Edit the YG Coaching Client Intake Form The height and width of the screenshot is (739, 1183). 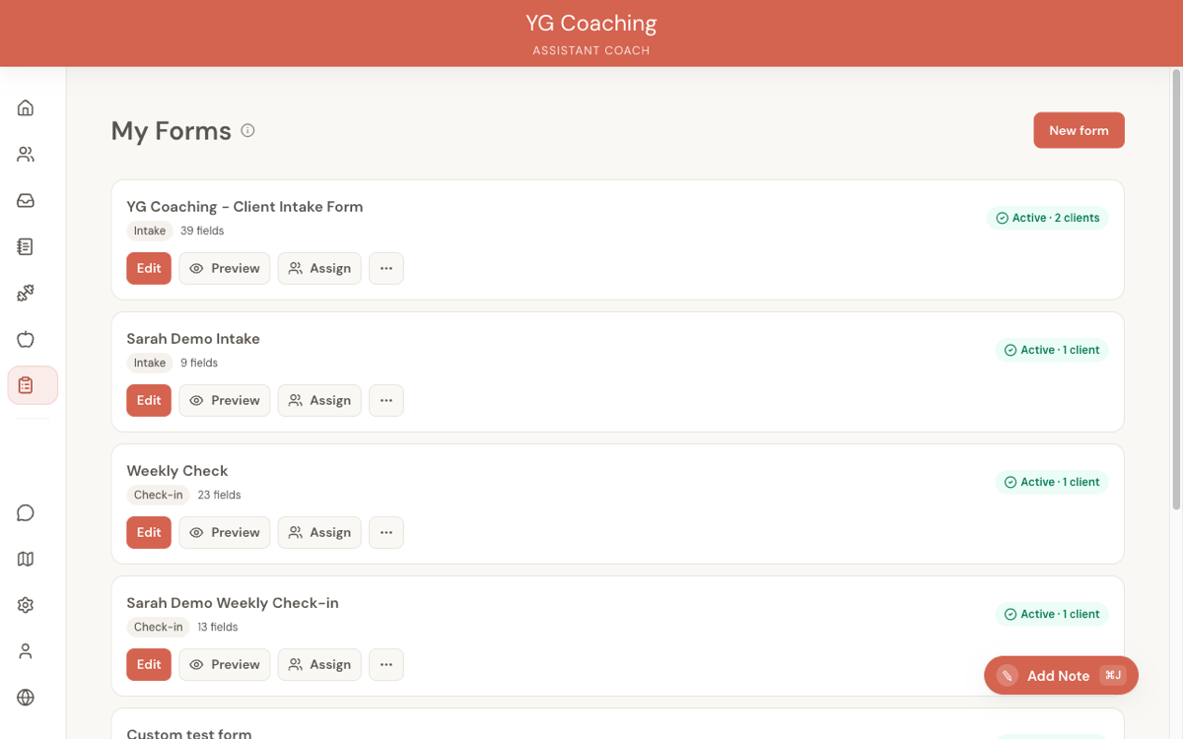coord(148,268)
